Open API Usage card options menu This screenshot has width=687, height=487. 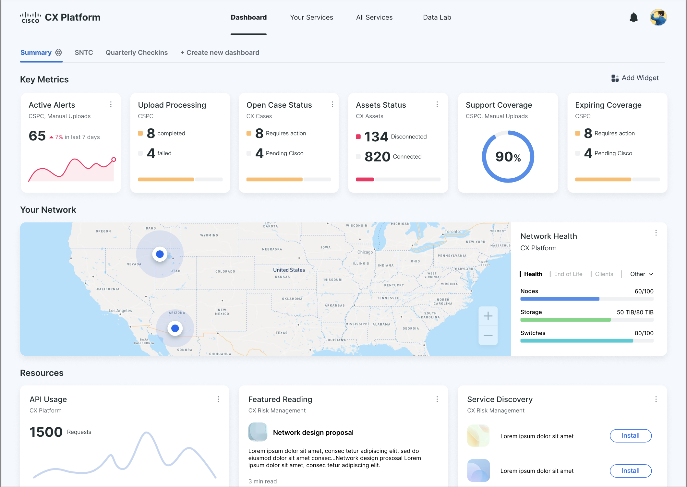[x=218, y=399]
